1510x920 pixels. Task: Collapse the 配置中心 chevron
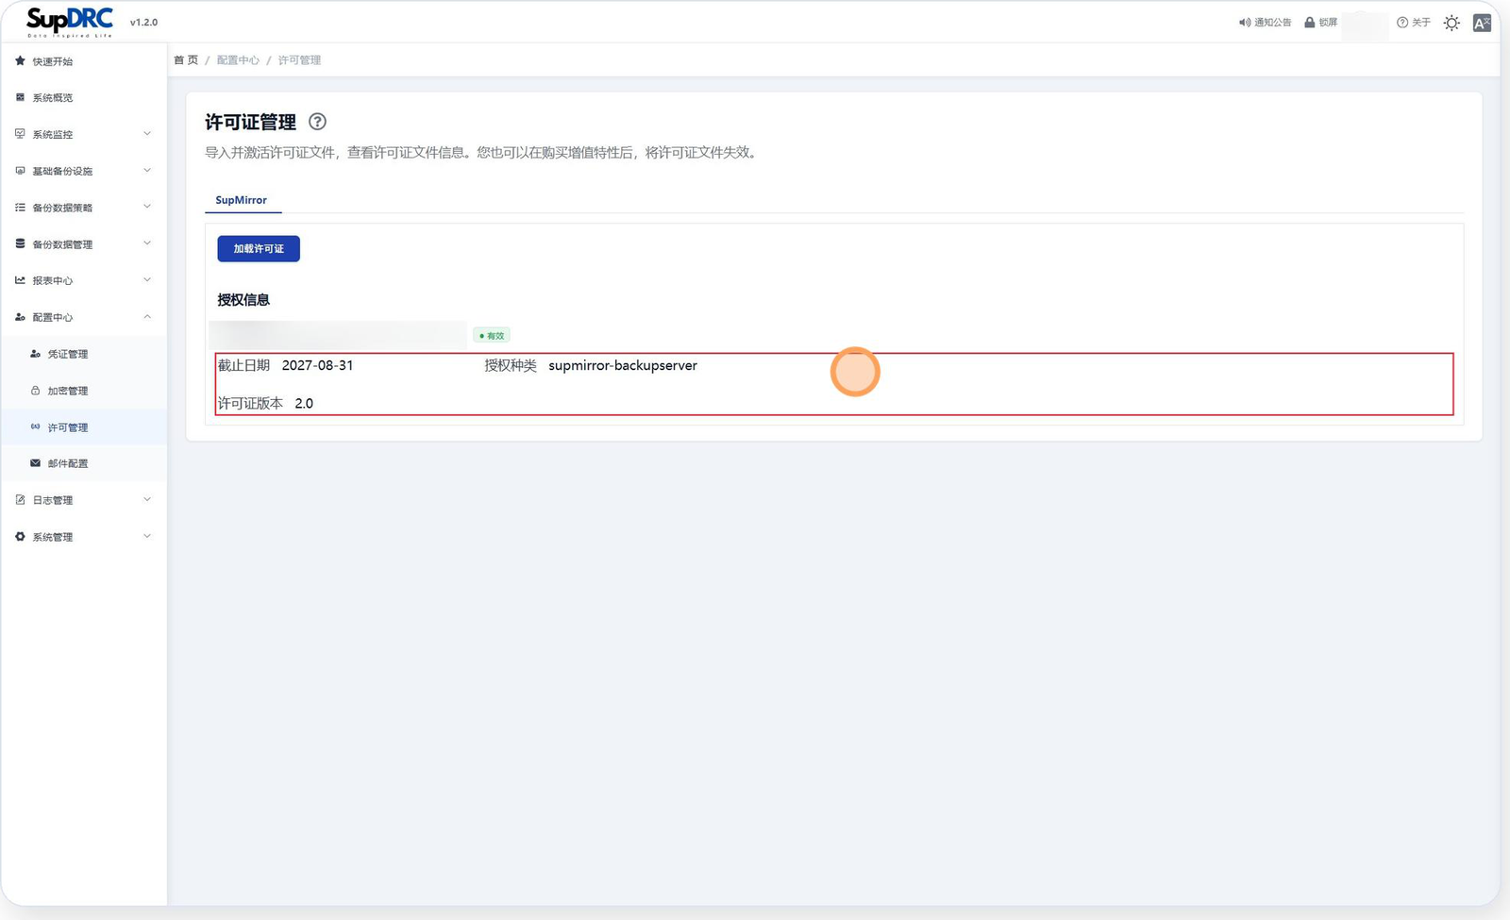[x=147, y=317]
